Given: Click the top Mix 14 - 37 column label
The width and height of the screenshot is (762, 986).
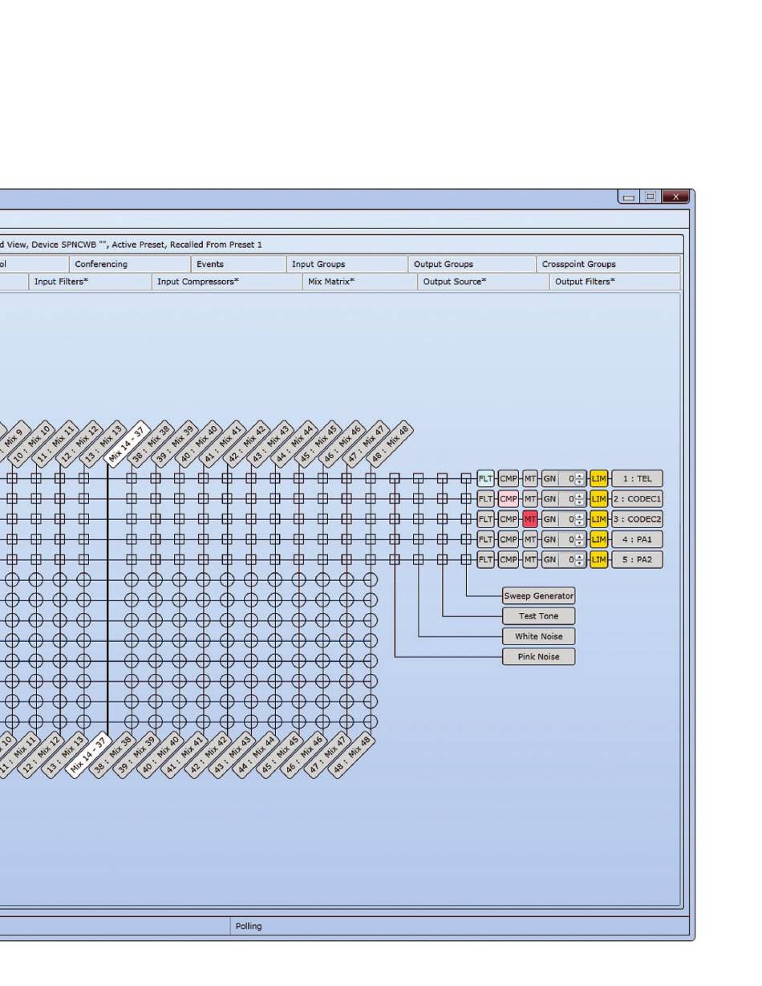Looking at the screenshot, I should 128,444.
